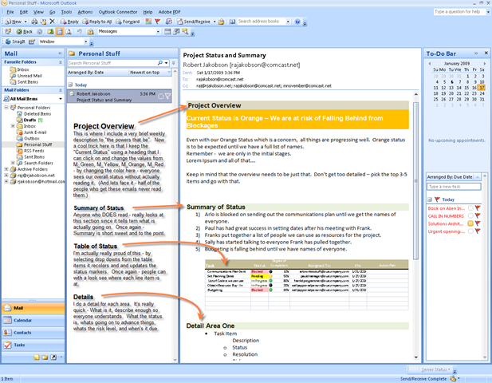Toggle the highlighted Reading Pane toolbar icon
Viewport: 492px width, 383px height.
point(59,31)
